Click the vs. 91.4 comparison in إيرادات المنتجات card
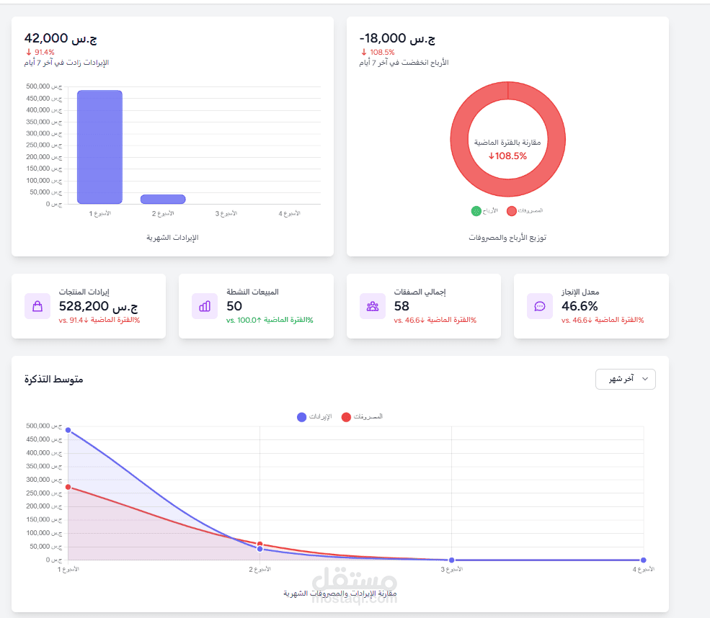Screen dimensions: 710x618 point(99,320)
